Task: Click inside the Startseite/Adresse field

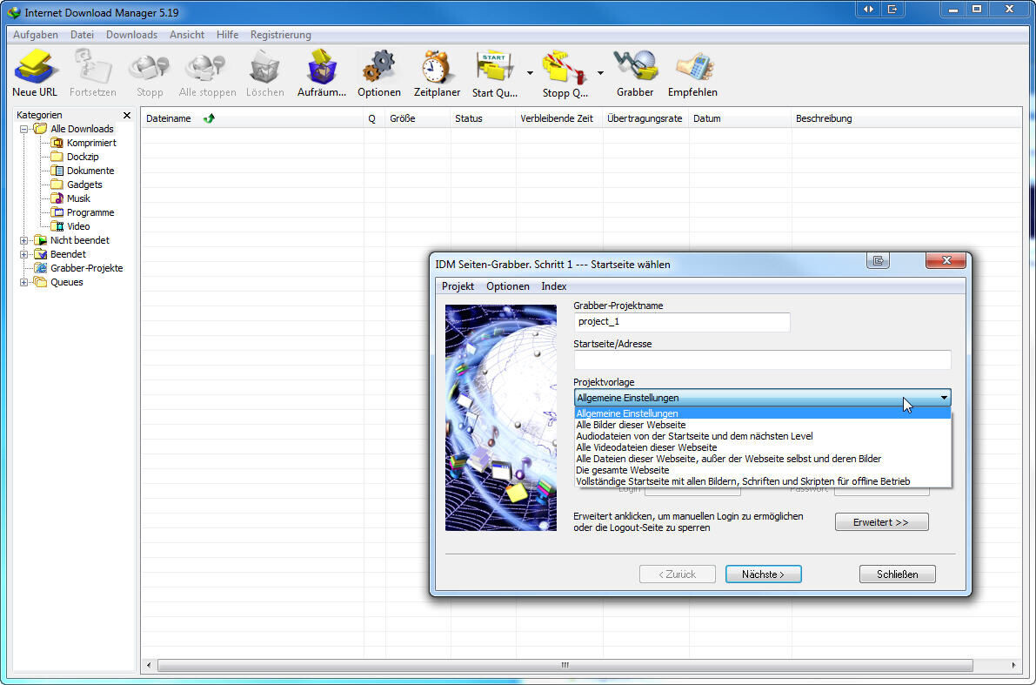Action: point(761,359)
